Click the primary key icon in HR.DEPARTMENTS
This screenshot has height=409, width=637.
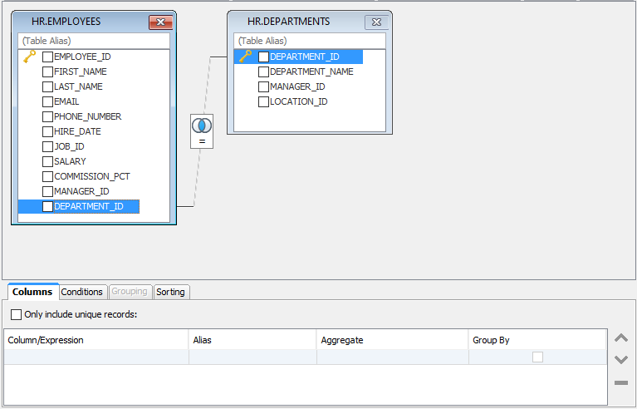click(245, 57)
